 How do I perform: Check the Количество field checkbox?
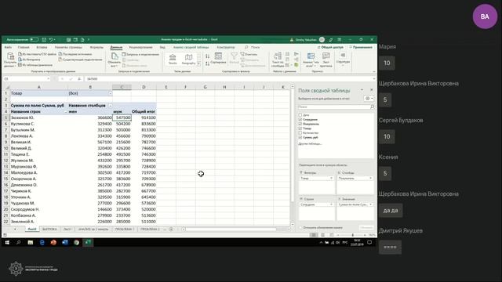[300, 132]
